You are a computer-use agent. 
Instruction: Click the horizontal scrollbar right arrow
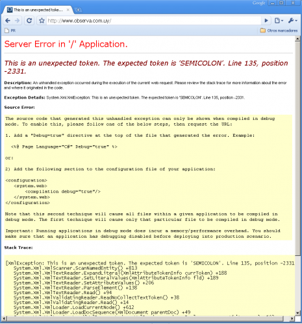tap(292, 319)
